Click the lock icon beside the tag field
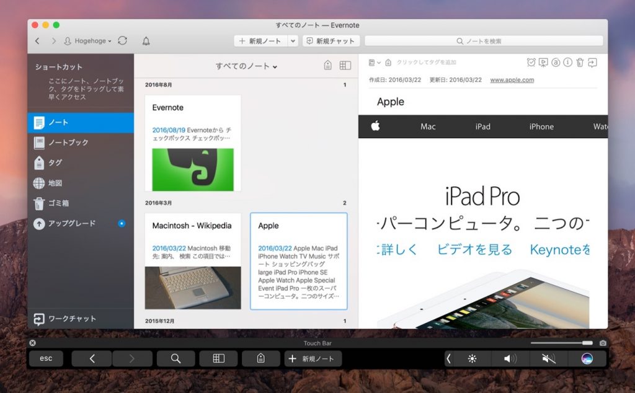The height and width of the screenshot is (393, 635). point(388,63)
